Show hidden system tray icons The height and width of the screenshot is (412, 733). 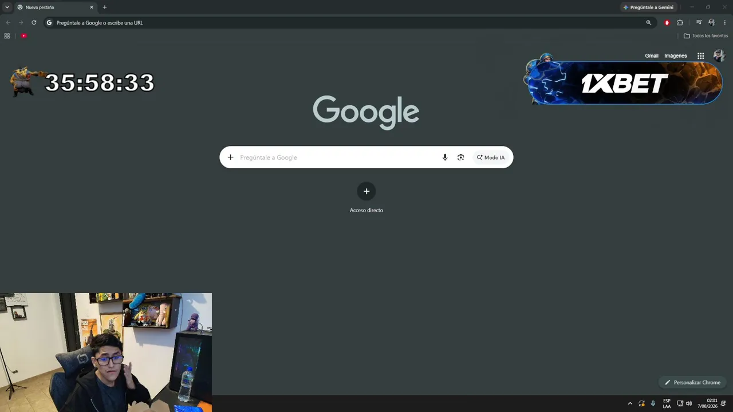(x=630, y=403)
